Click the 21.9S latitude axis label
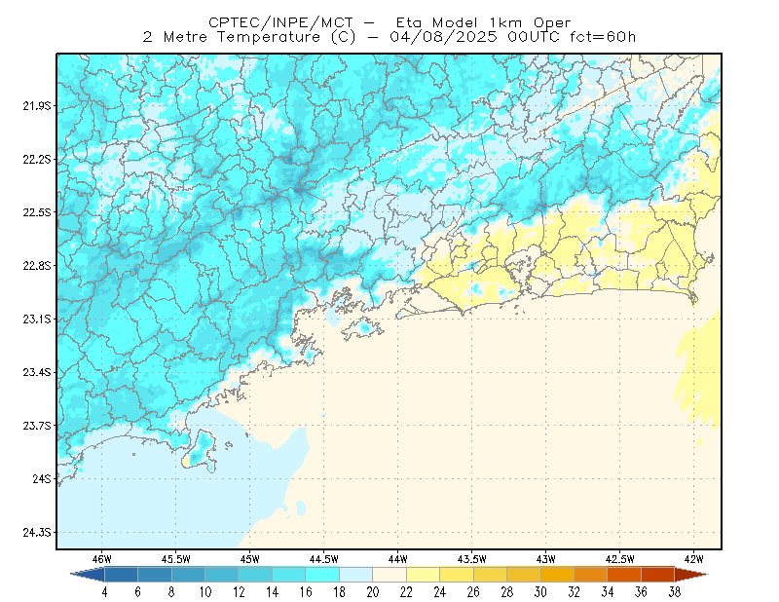Screen dimensions: 779x602 pyautogui.click(x=37, y=105)
